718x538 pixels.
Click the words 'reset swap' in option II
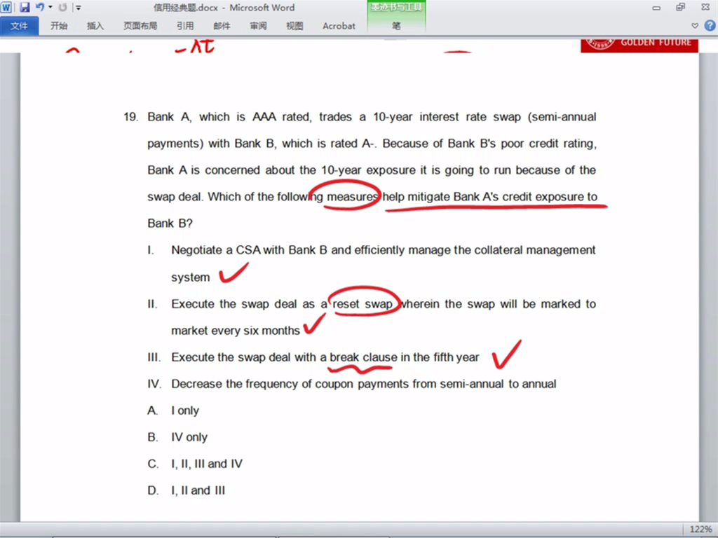point(363,304)
